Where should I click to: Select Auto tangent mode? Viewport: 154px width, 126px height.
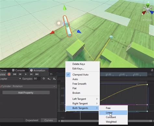tap(83, 79)
